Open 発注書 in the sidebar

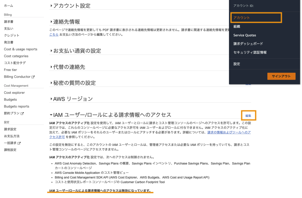[x=9, y=42]
